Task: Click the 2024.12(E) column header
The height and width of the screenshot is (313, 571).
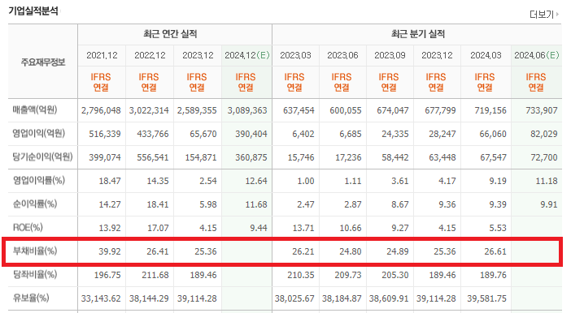Action: tap(247, 55)
